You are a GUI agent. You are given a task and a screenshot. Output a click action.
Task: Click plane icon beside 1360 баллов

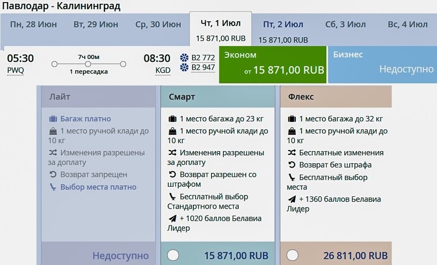point(292,200)
